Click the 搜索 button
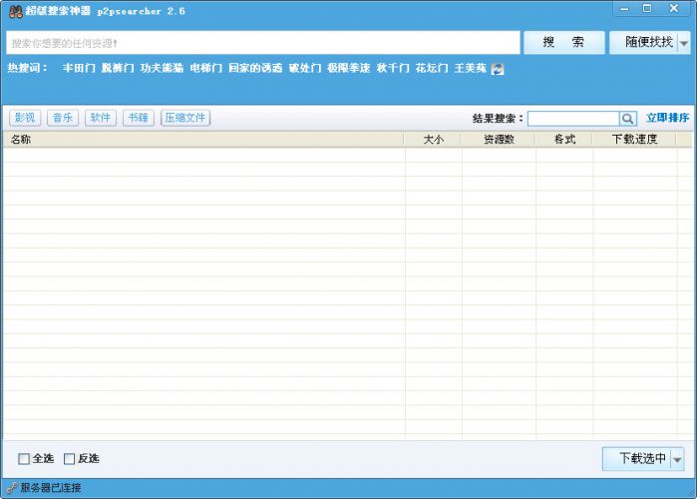Image resolution: width=697 pixels, height=499 pixels. (x=564, y=43)
